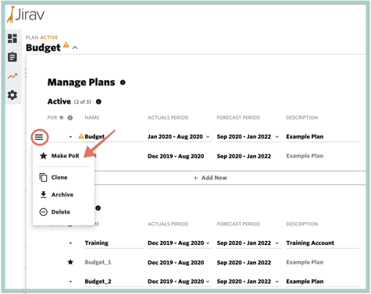Open info icon next to Manage Plans
Viewport: 371px width, 294px height.
point(123,83)
